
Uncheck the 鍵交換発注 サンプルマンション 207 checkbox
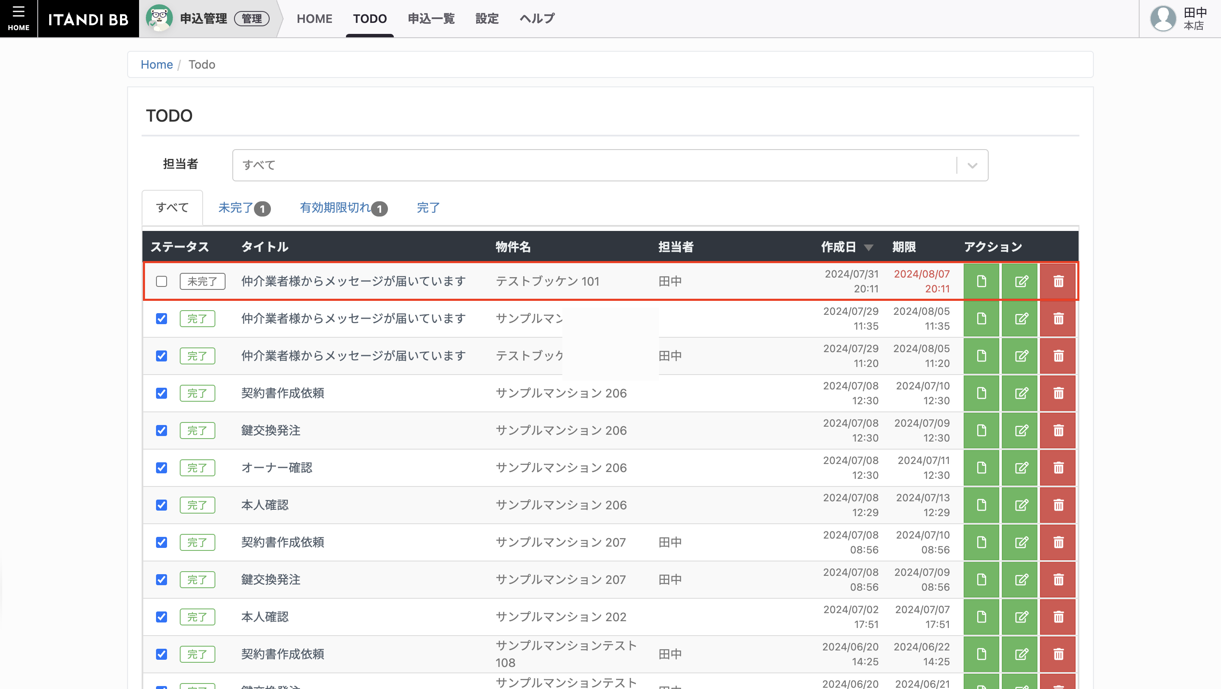click(162, 580)
